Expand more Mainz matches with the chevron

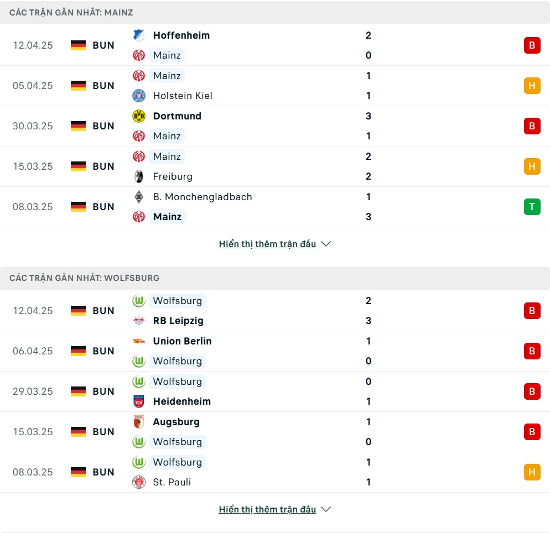click(326, 244)
